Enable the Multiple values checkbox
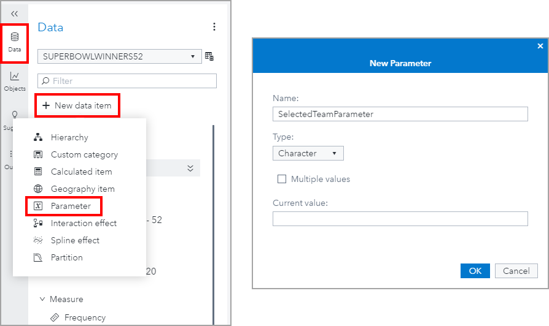 coord(282,179)
